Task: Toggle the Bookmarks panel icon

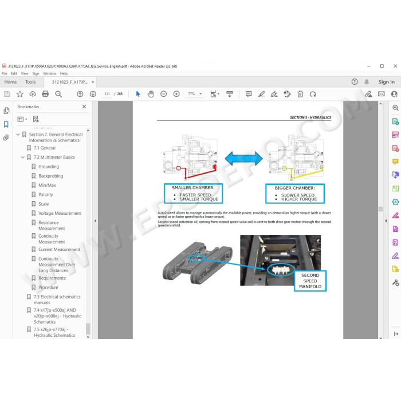Action: click(x=6, y=124)
